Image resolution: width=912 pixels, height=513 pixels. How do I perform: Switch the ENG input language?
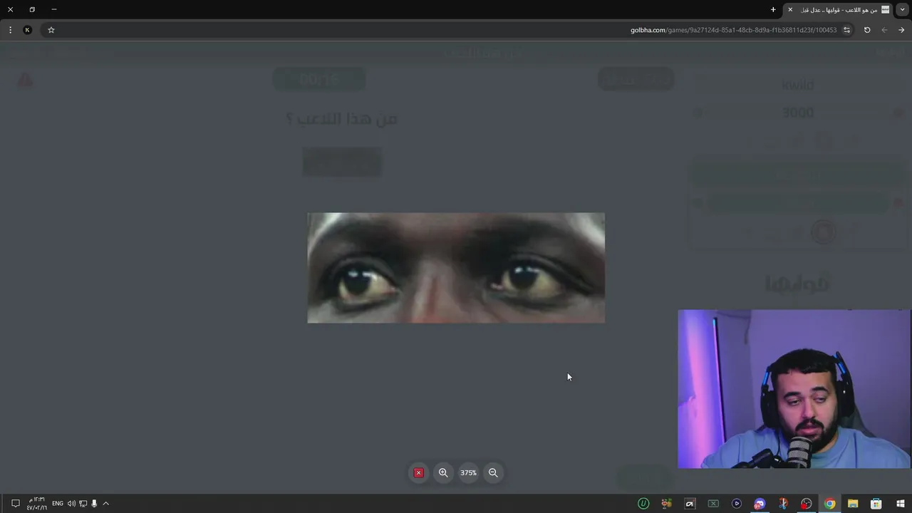(58, 504)
